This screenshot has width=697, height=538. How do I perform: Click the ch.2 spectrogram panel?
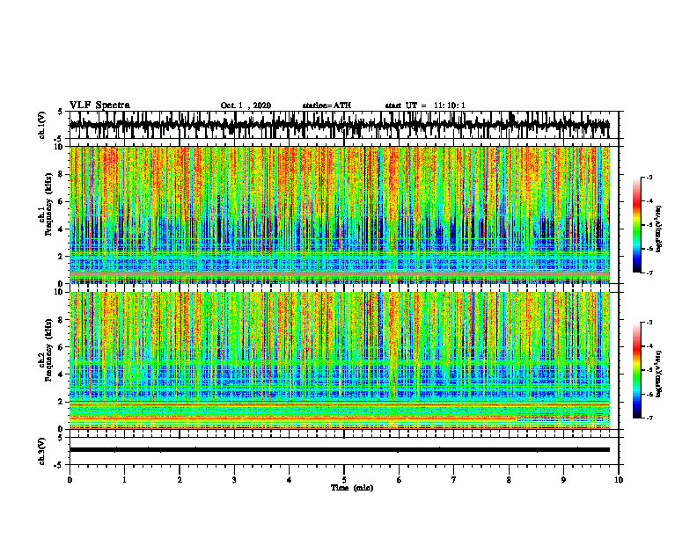click(x=340, y=360)
